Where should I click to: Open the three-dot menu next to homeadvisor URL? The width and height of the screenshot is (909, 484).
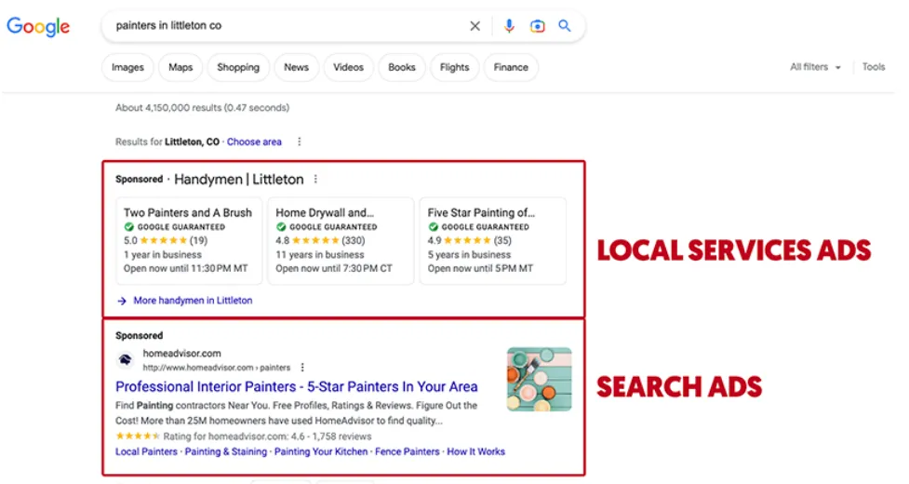point(302,368)
